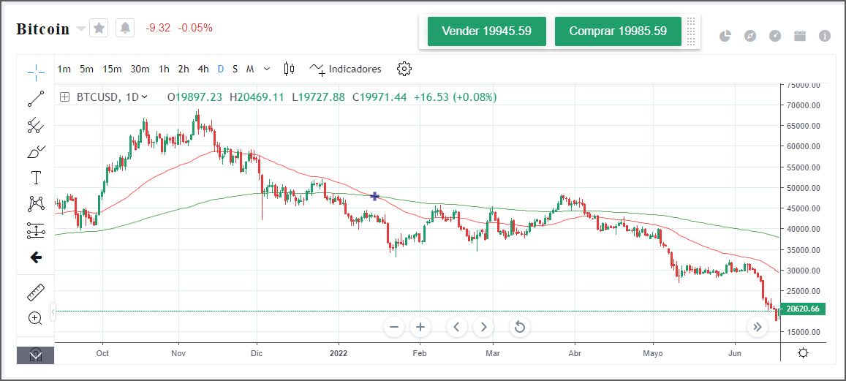This screenshot has height=381, width=846.
Task: Select the 4h timeframe
Action: 203,69
